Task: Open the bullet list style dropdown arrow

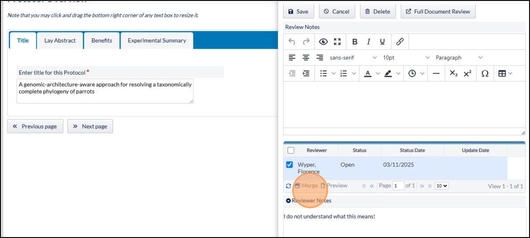Action: pyautogui.click(x=333, y=73)
